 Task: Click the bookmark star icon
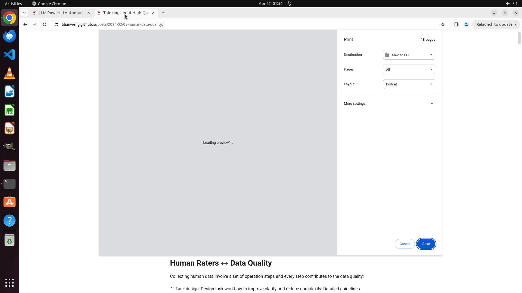pos(443,24)
